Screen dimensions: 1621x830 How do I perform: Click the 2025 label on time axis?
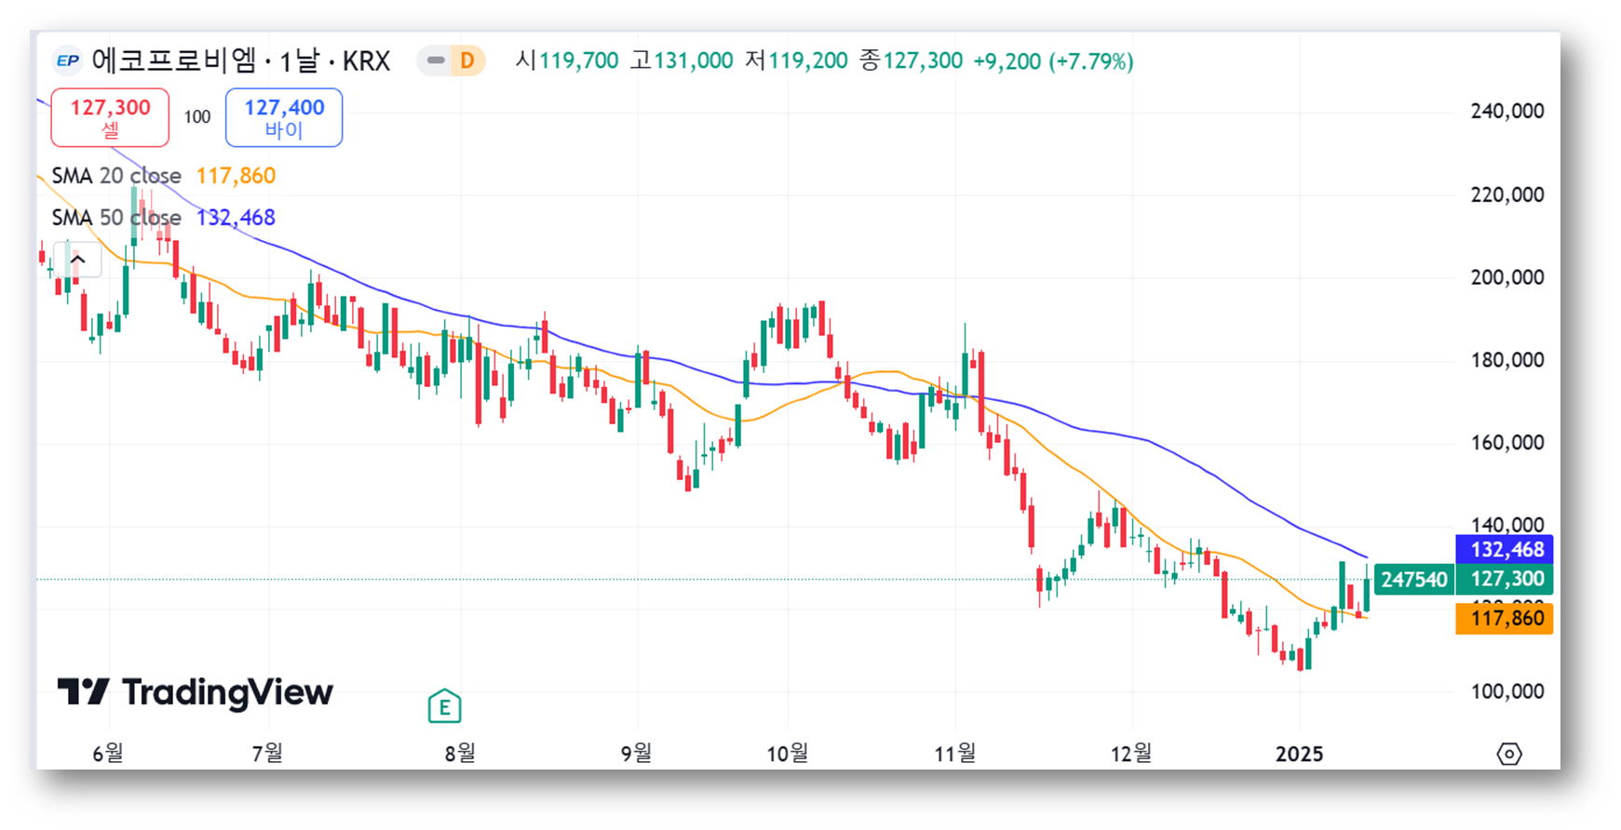point(1299,754)
